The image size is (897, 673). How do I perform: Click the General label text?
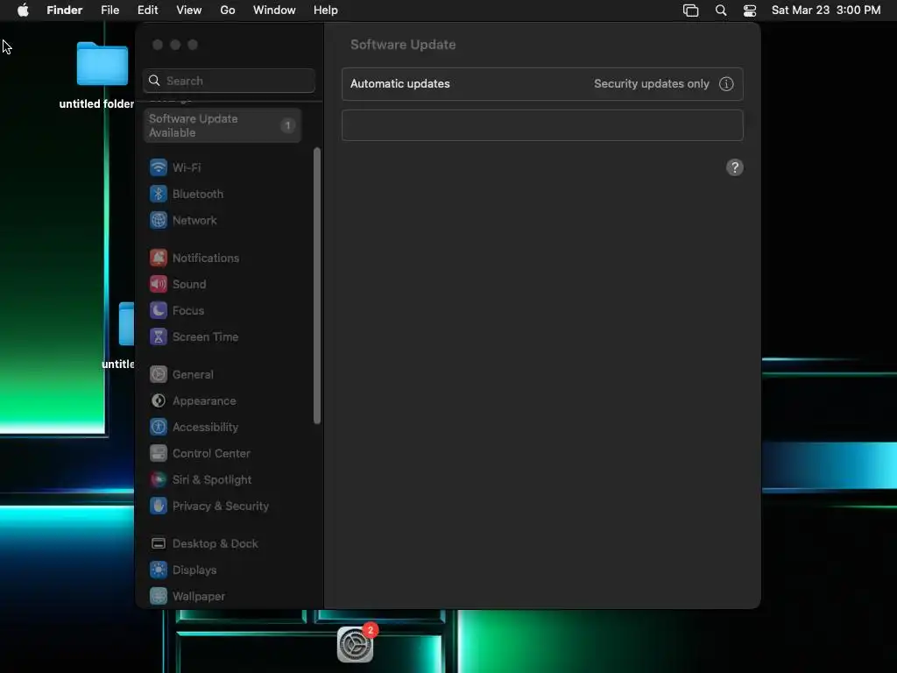[193, 375]
